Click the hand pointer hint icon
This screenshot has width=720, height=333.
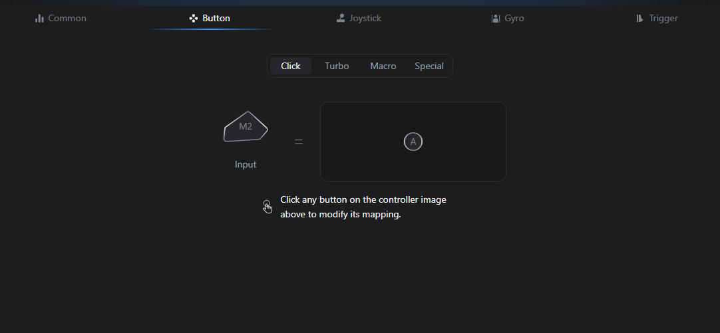point(268,207)
